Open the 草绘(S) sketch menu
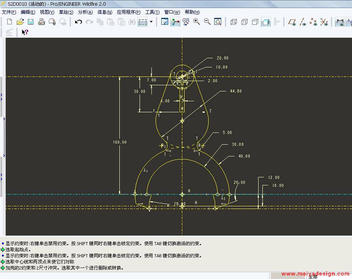 click(66, 12)
